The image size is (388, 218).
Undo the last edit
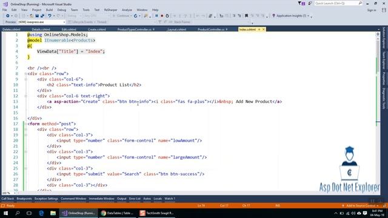pyautogui.click(x=50, y=16)
